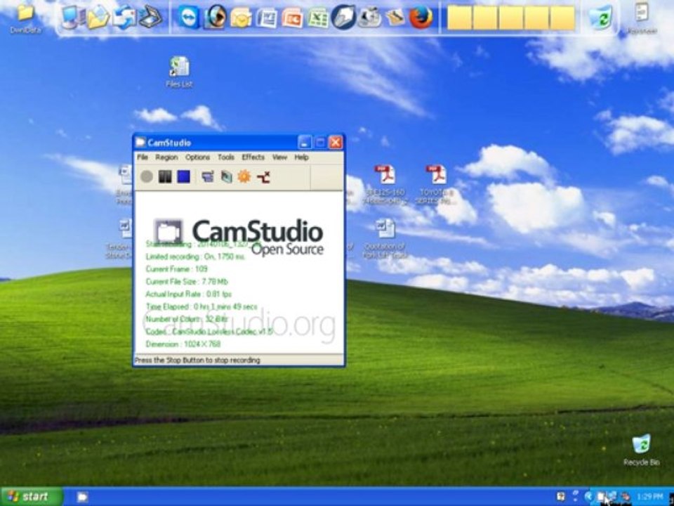Viewport: 674px width, 506px height.
Task: Click the Windows start button
Action: (x=32, y=497)
